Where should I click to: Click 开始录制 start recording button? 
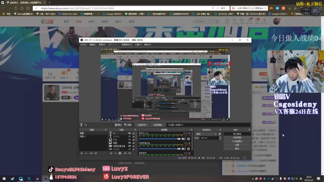point(237,138)
